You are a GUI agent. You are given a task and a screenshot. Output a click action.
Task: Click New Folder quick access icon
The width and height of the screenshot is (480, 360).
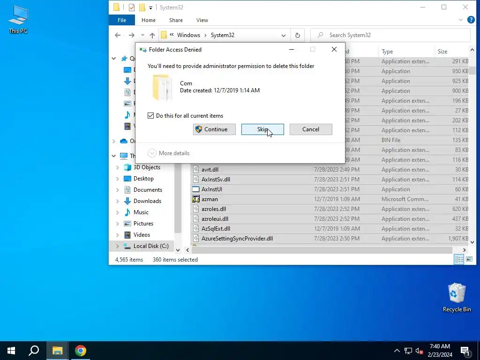pyautogui.click(x=142, y=7)
